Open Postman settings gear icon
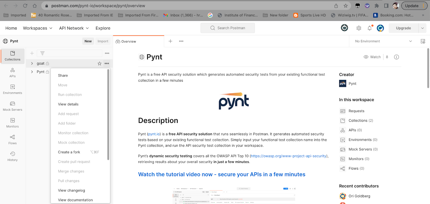Image resolution: width=430 pixels, height=204 pixels. point(359,28)
